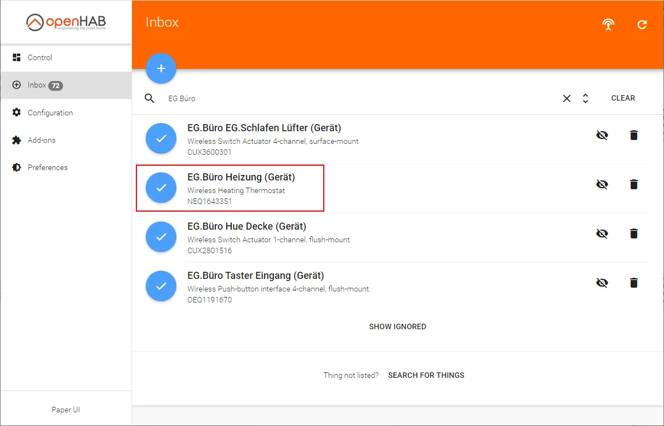Click the Configuration gear icon
The height and width of the screenshot is (426, 664).
pyautogui.click(x=16, y=113)
